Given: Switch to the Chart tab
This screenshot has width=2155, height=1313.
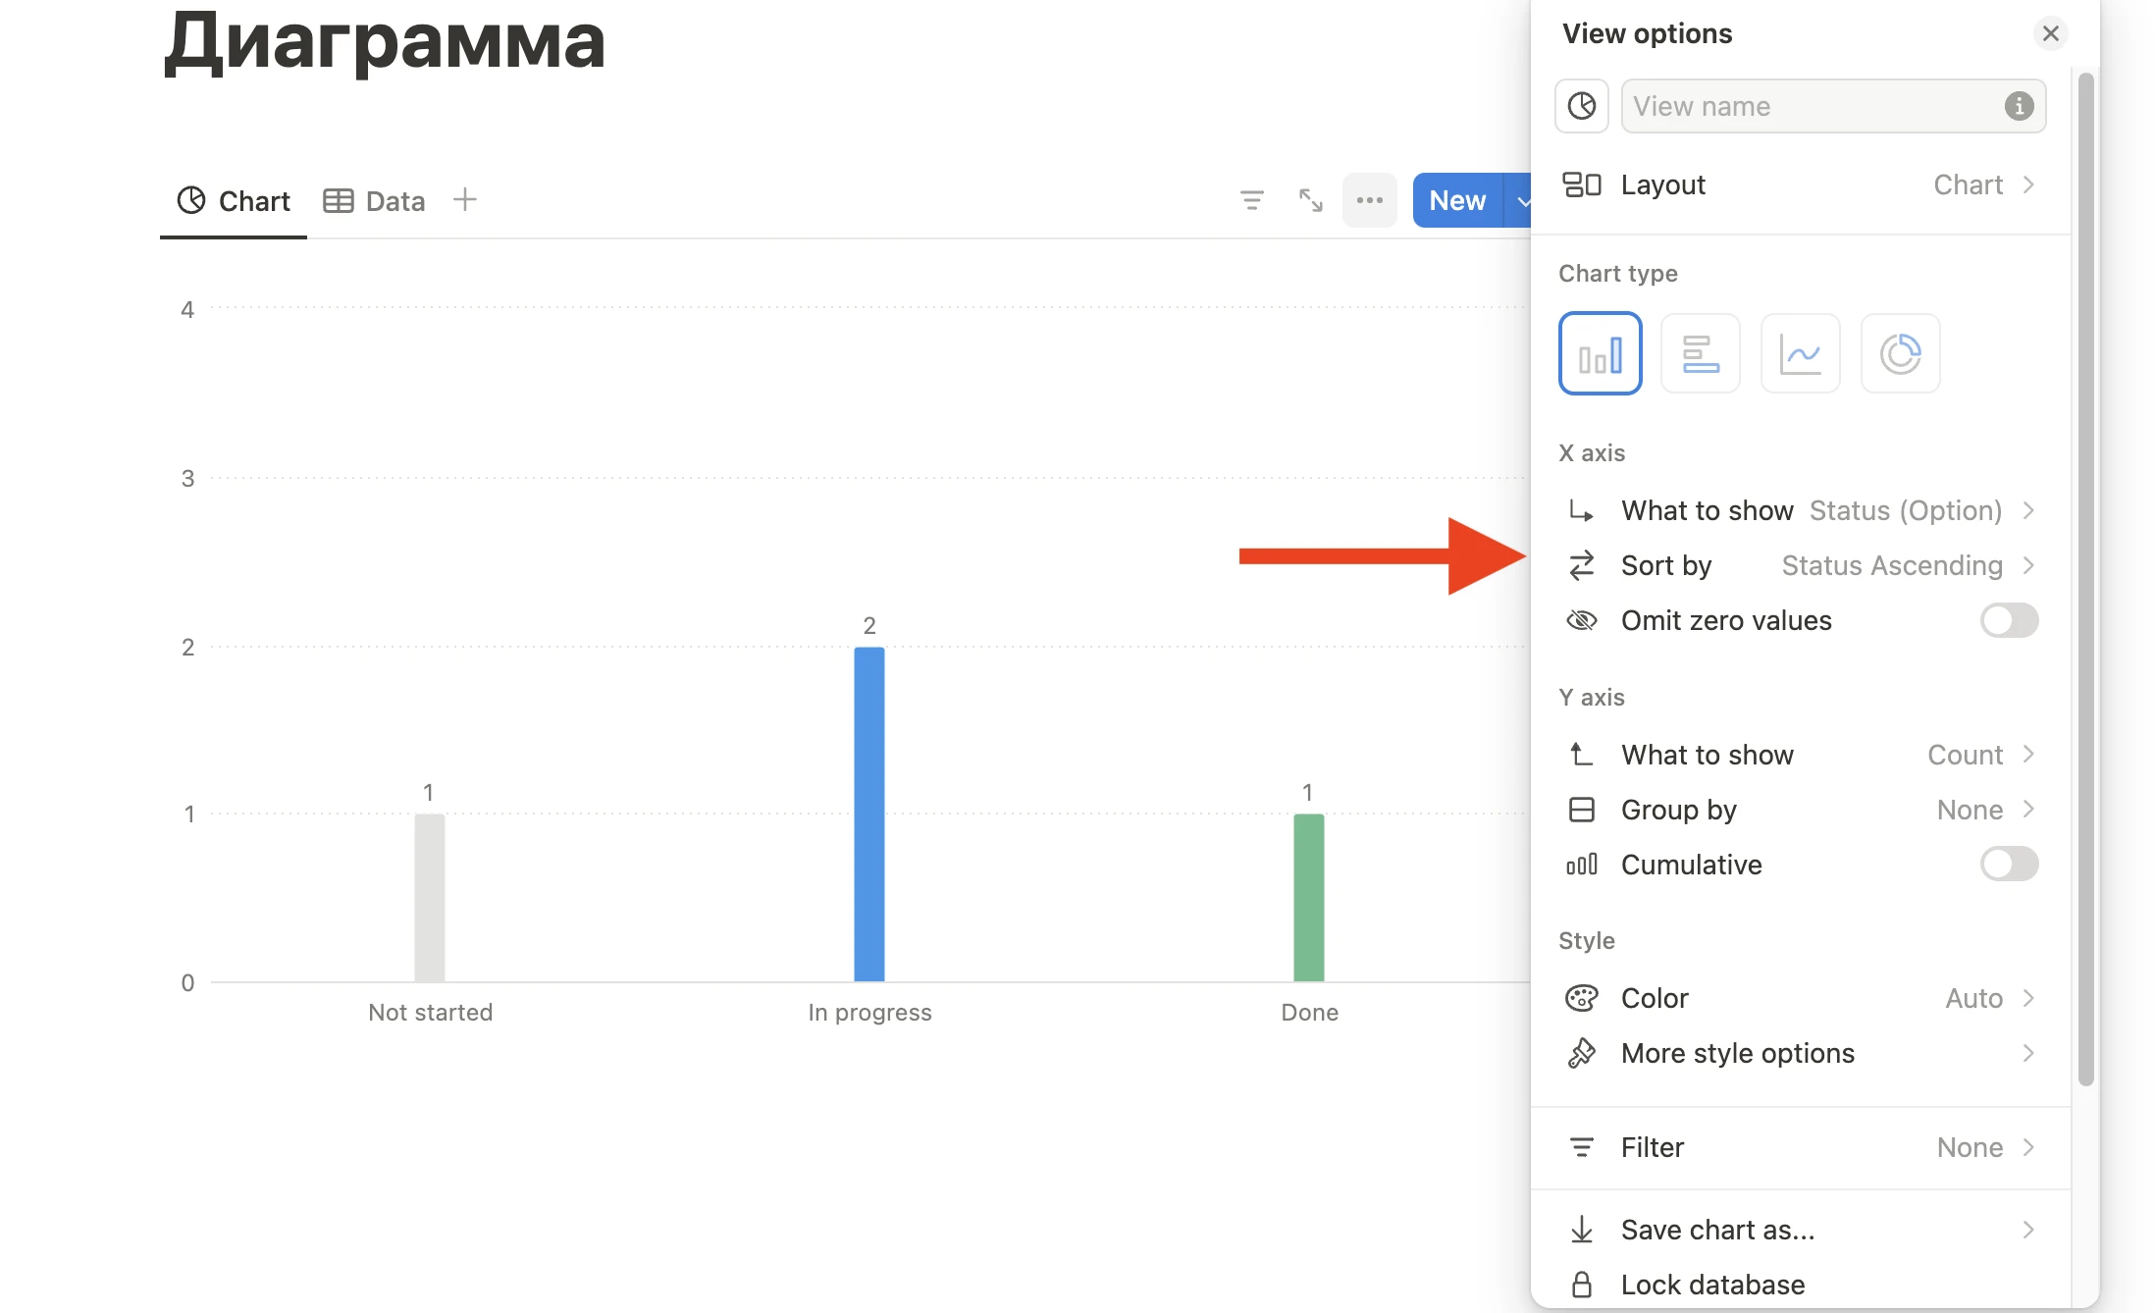Looking at the screenshot, I should tap(234, 200).
